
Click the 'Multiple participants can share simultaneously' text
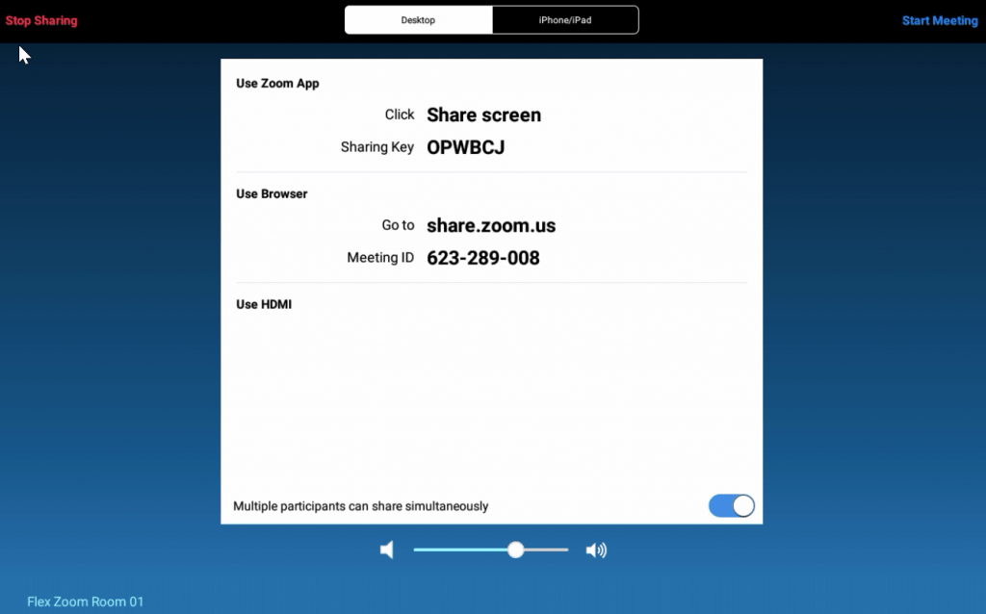pyautogui.click(x=361, y=506)
